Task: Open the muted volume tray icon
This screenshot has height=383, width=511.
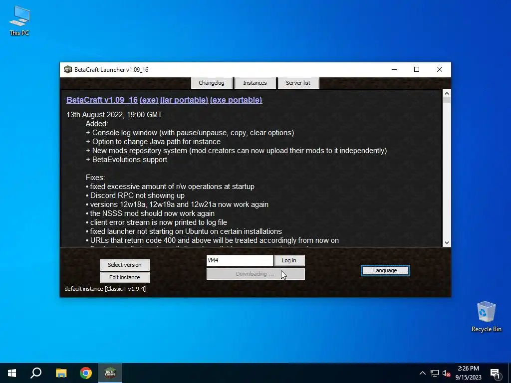Action: (x=446, y=373)
